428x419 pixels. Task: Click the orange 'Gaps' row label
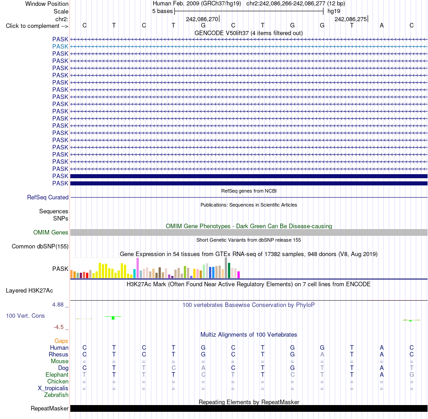click(61, 341)
